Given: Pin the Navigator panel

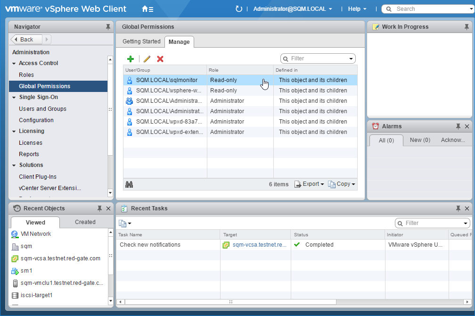Looking at the screenshot, I should tap(108, 27).
